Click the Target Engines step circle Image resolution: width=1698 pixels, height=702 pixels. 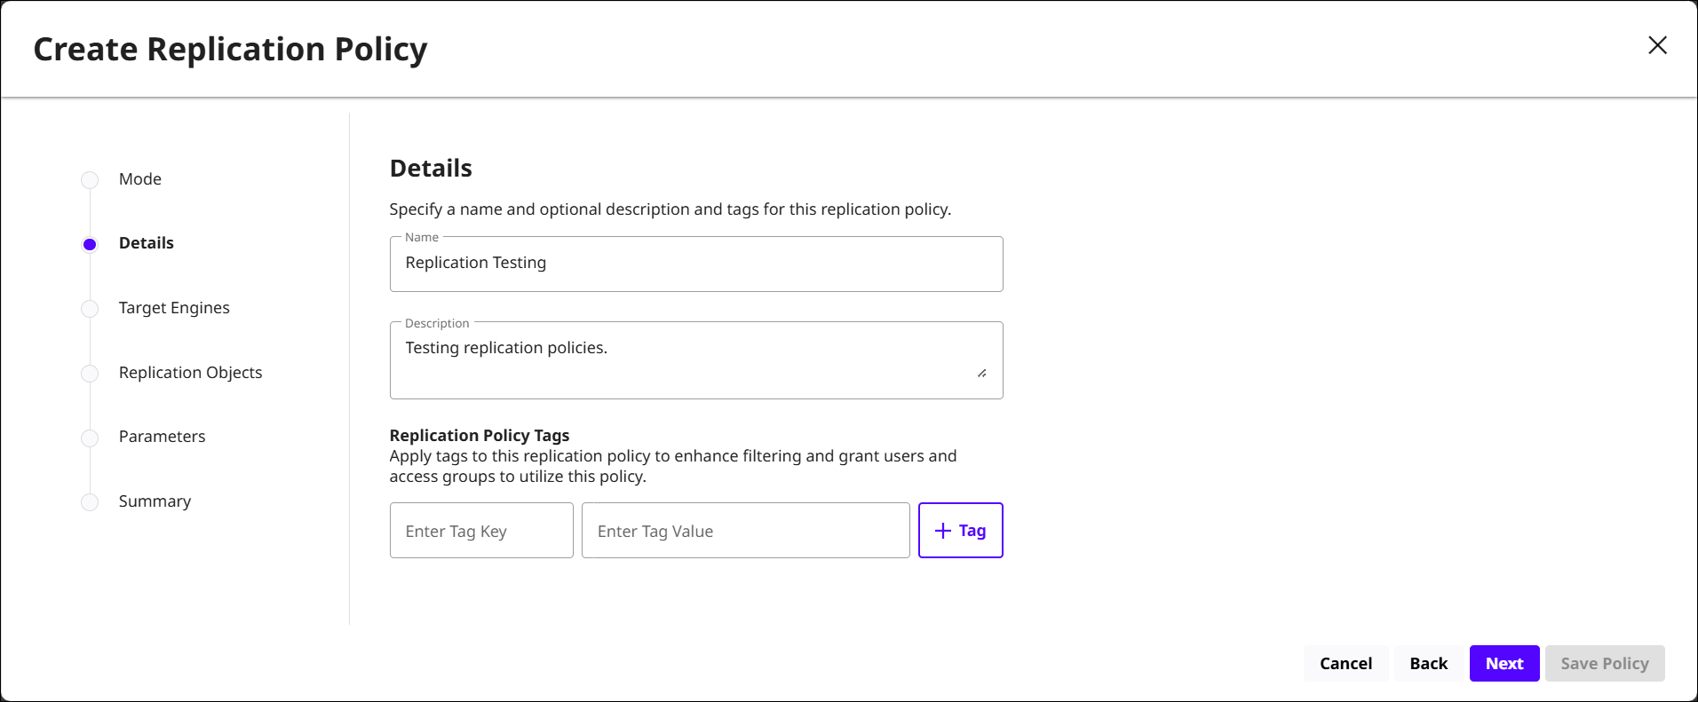(90, 309)
